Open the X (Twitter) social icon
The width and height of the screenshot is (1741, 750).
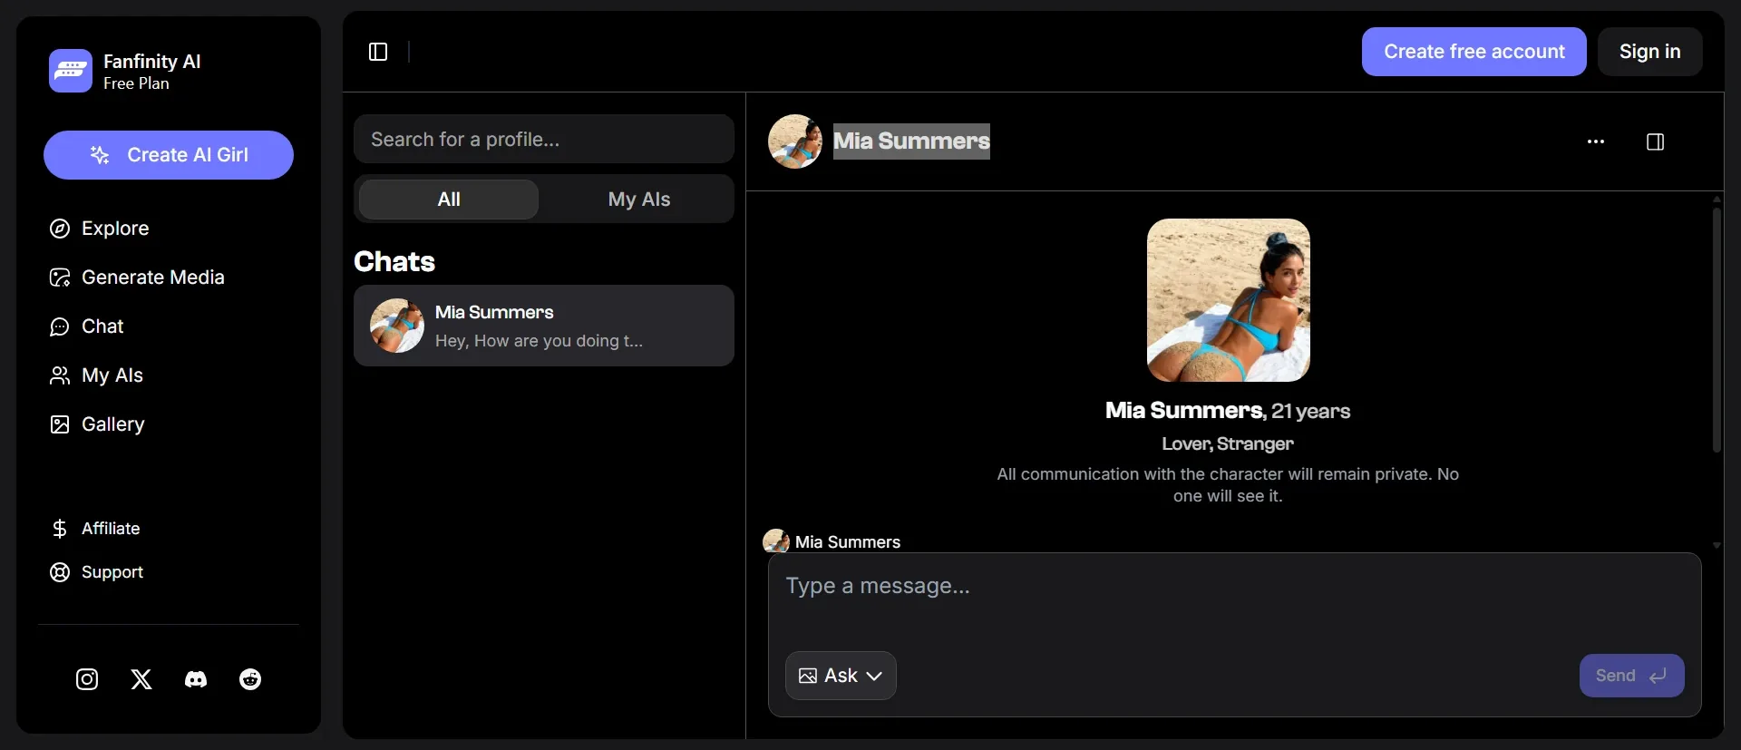pos(141,679)
